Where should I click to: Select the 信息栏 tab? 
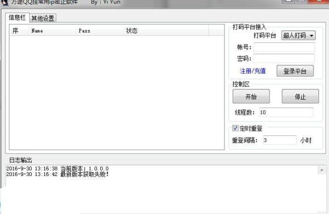pyautogui.click(x=17, y=18)
